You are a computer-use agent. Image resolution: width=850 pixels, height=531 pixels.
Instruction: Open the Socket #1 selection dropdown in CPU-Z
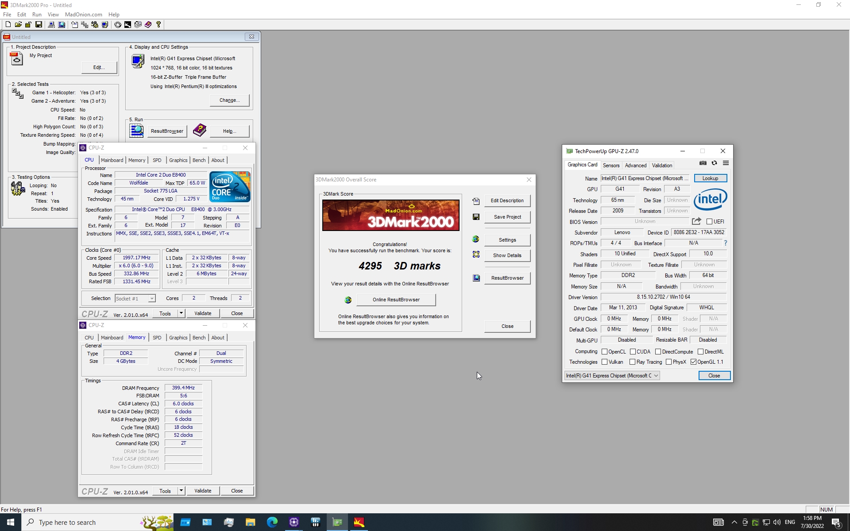[135, 299]
